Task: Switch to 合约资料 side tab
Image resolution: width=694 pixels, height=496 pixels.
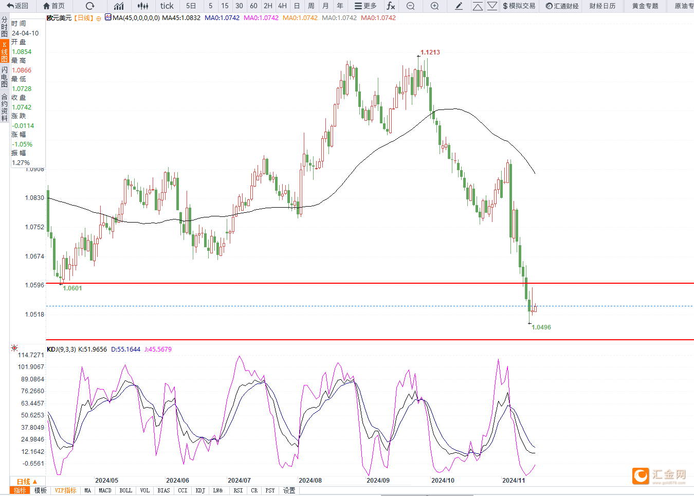Action: pyautogui.click(x=5, y=107)
